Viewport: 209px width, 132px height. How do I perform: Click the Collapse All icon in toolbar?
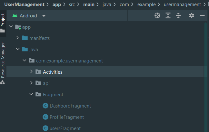pos(178,15)
